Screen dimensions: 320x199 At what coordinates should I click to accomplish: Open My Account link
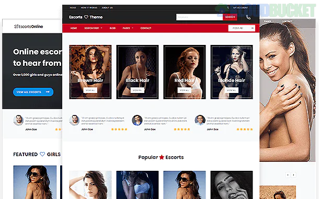pos(241,8)
